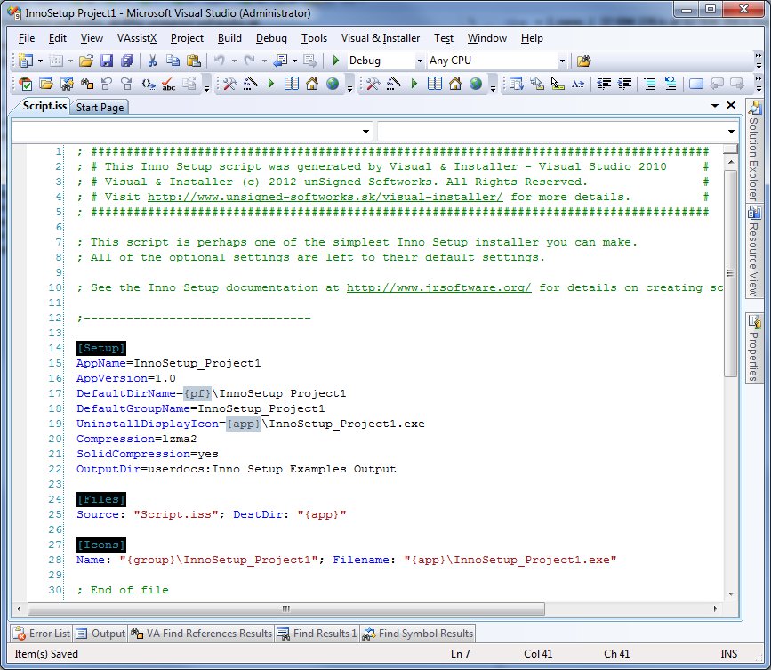Click the horizontal scrollbar thumb under the editor
771x670 pixels.
pyautogui.click(x=286, y=609)
